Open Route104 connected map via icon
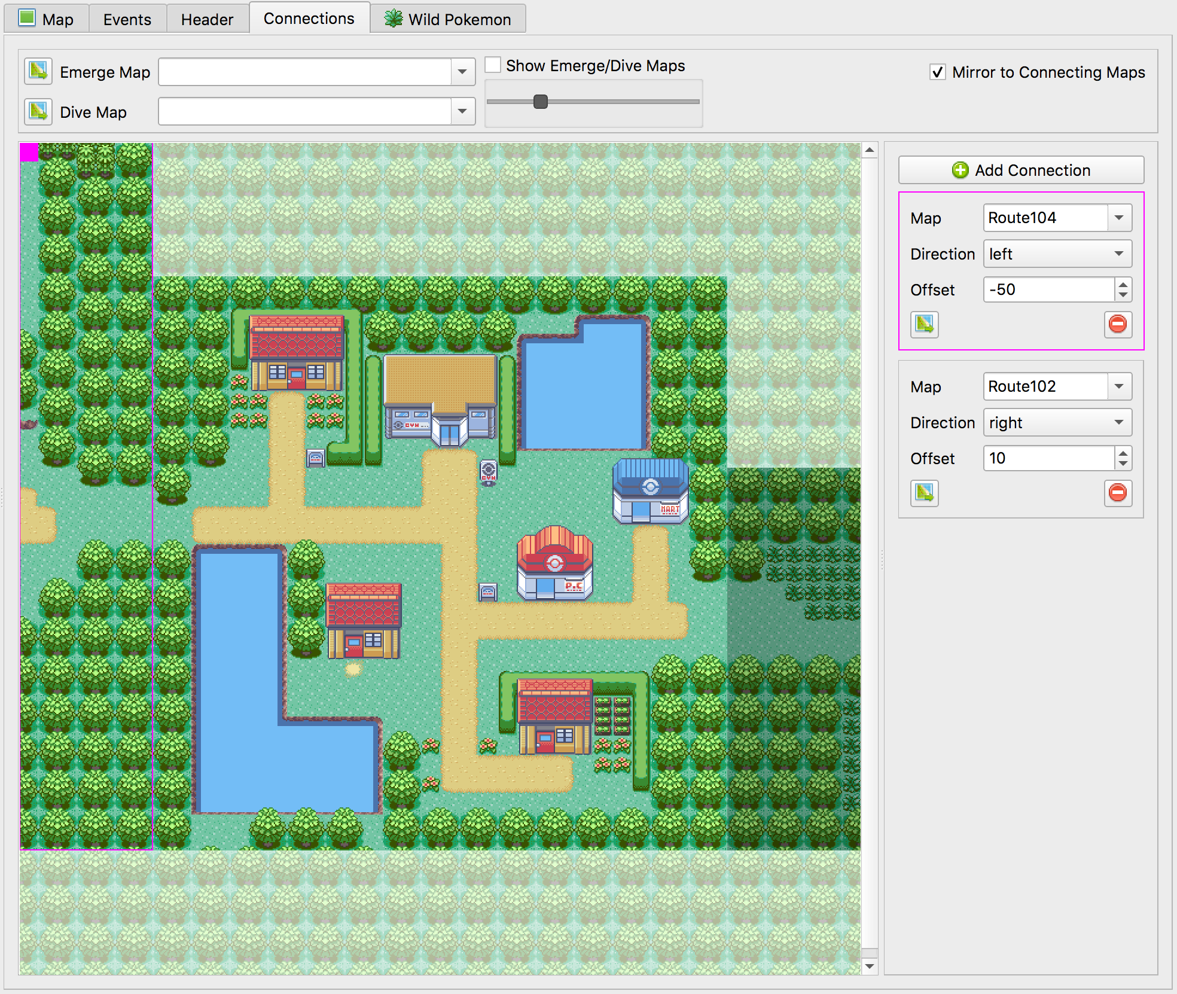This screenshot has width=1177, height=994. 924,324
